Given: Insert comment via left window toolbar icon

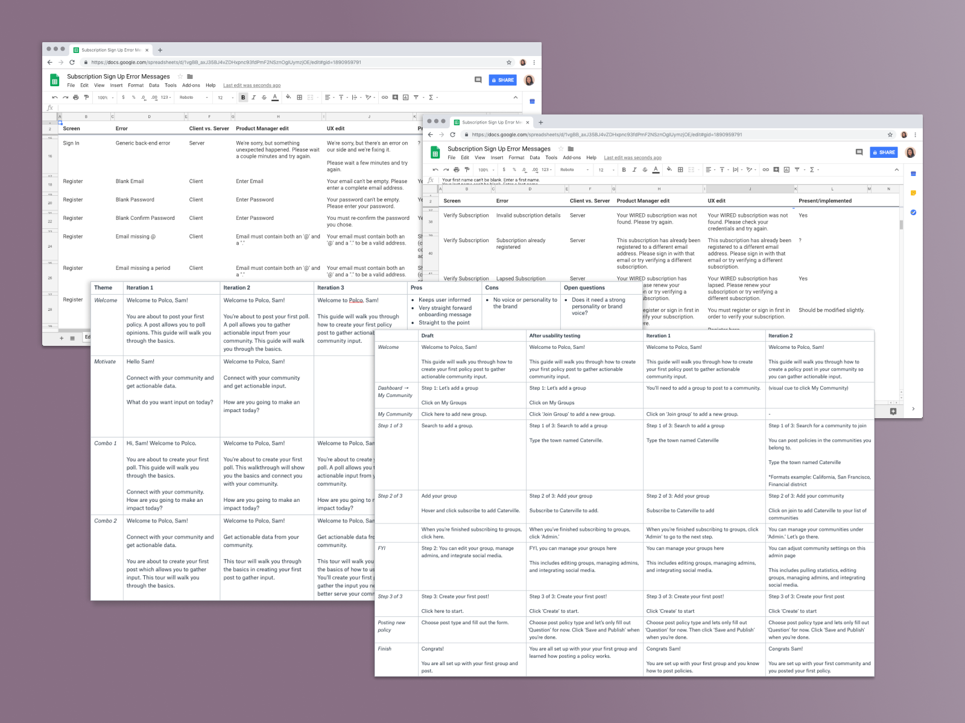Looking at the screenshot, I should point(395,97).
